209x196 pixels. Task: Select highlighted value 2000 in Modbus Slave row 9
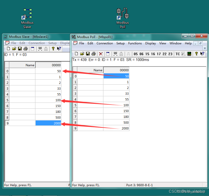tap(48, 123)
